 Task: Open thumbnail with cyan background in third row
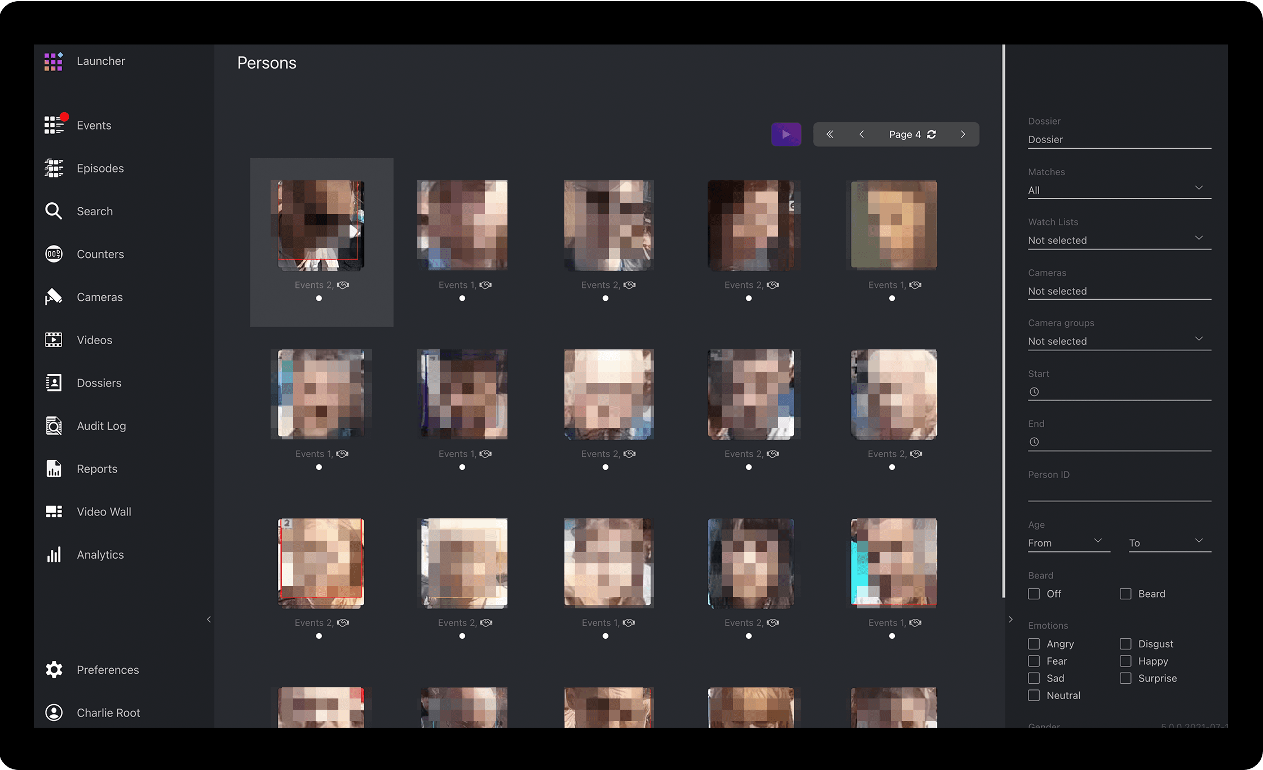coord(894,563)
